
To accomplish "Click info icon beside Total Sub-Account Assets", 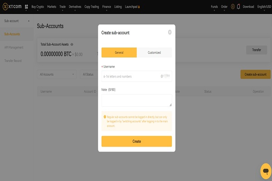I will coord(72,44).
